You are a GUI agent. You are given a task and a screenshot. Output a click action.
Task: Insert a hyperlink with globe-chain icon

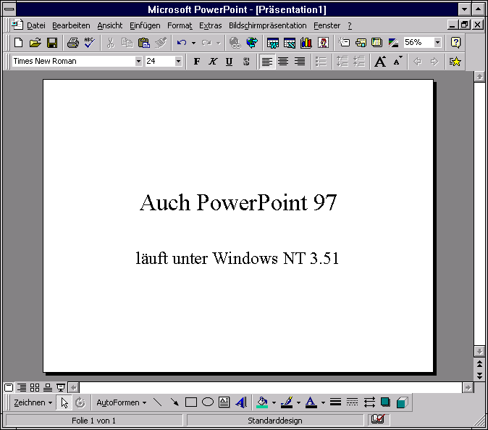[235, 43]
